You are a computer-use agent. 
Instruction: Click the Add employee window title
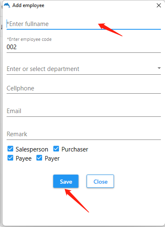point(28,5)
